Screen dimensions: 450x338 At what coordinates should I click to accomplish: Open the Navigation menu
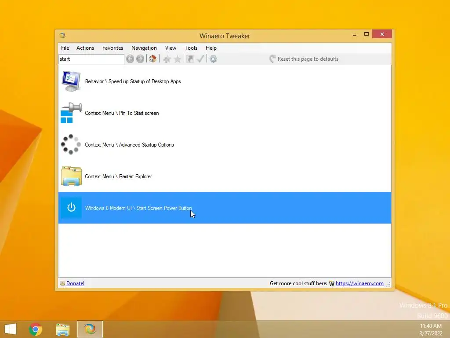click(144, 48)
